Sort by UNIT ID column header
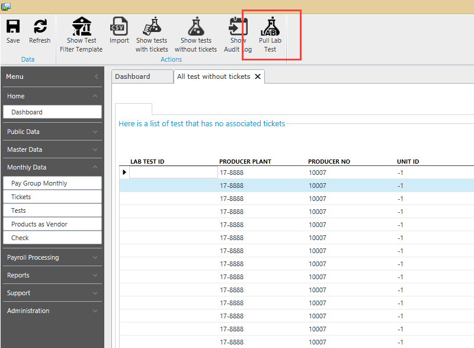 click(x=408, y=161)
